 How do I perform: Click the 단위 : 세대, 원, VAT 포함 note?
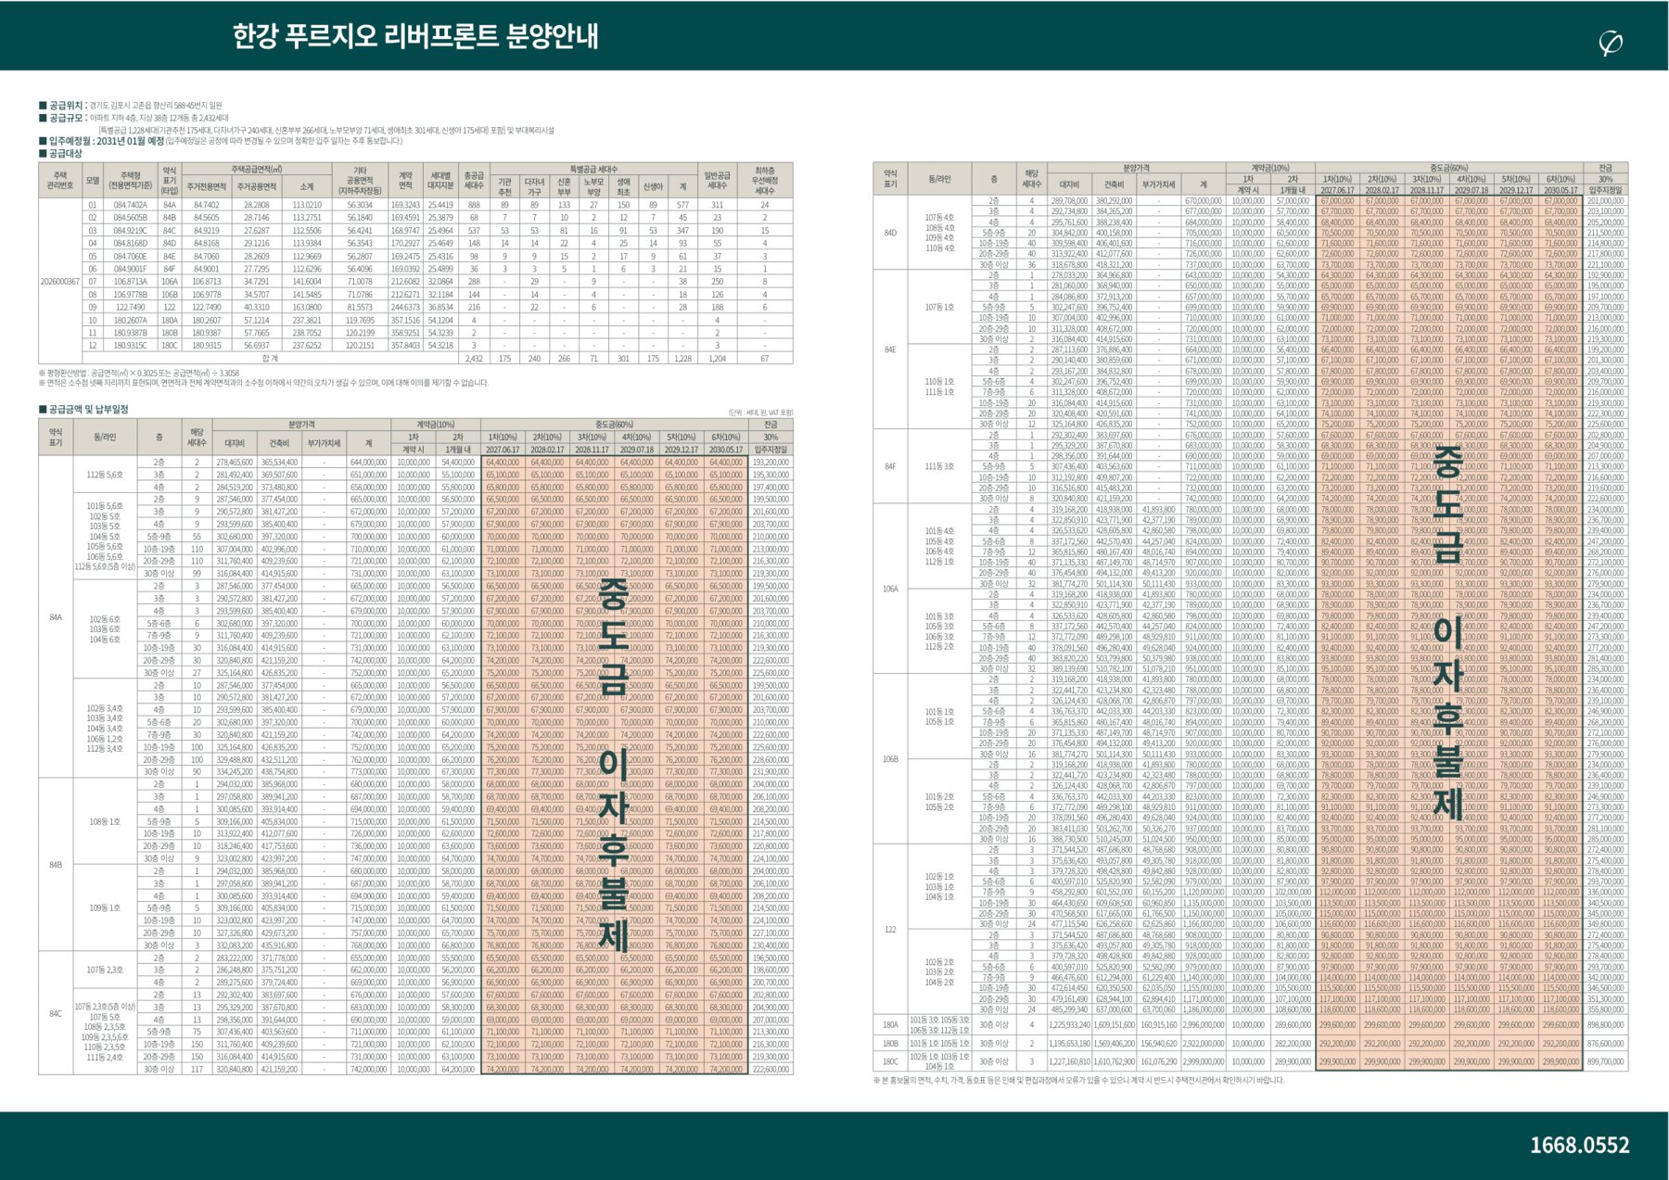pos(760,412)
